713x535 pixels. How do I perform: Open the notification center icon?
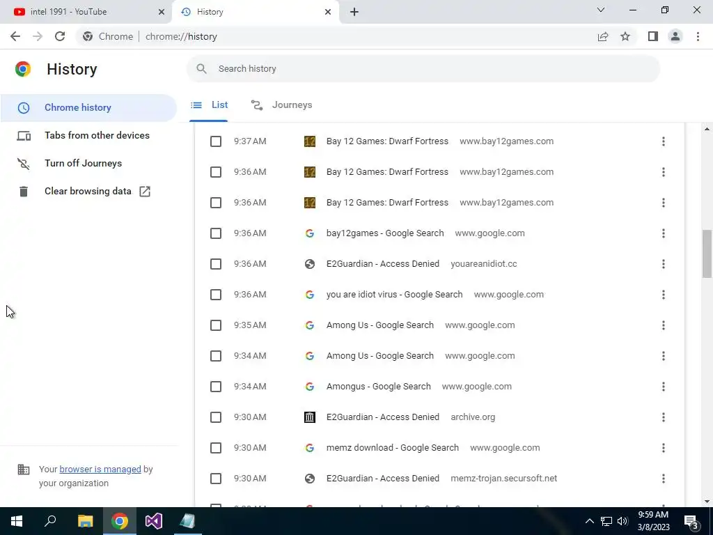coord(691,521)
